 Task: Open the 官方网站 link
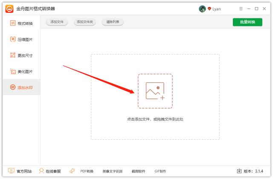tap(24, 171)
